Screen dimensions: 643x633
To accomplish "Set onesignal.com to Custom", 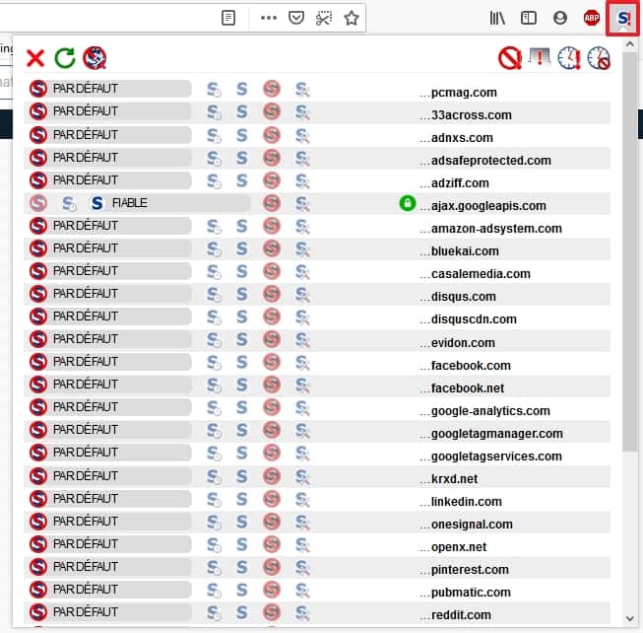I will pyautogui.click(x=302, y=522).
